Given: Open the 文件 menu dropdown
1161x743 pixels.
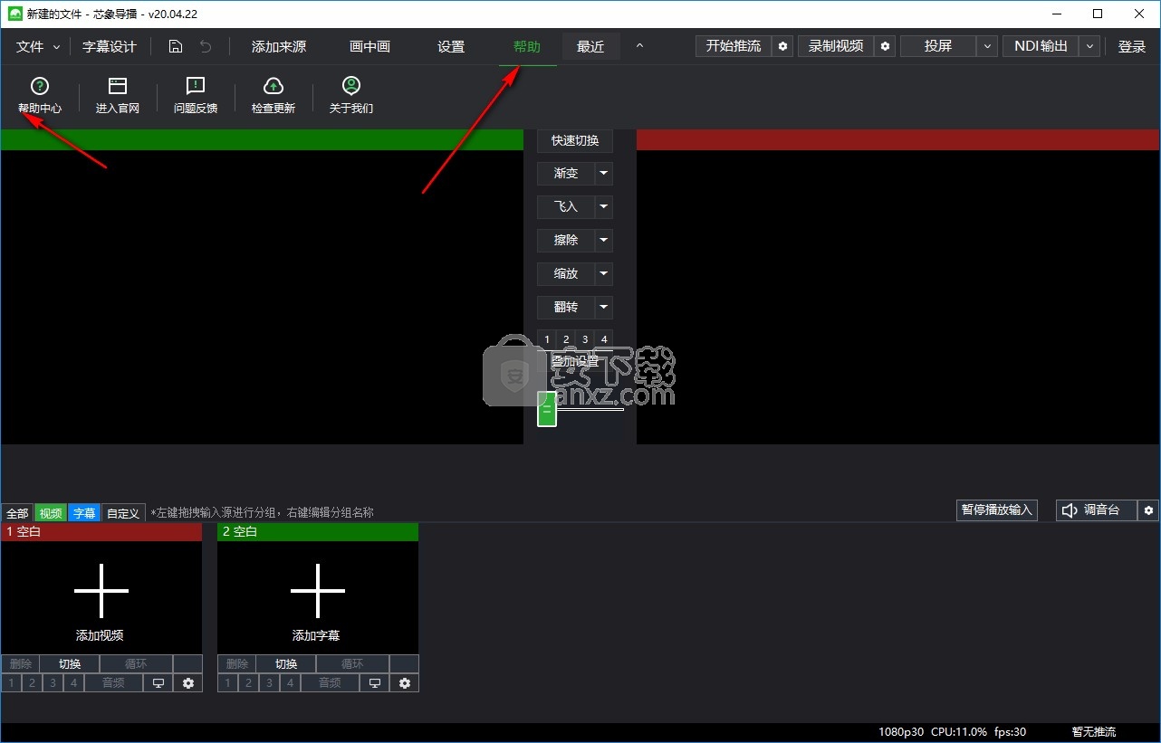Looking at the screenshot, I should (x=38, y=47).
